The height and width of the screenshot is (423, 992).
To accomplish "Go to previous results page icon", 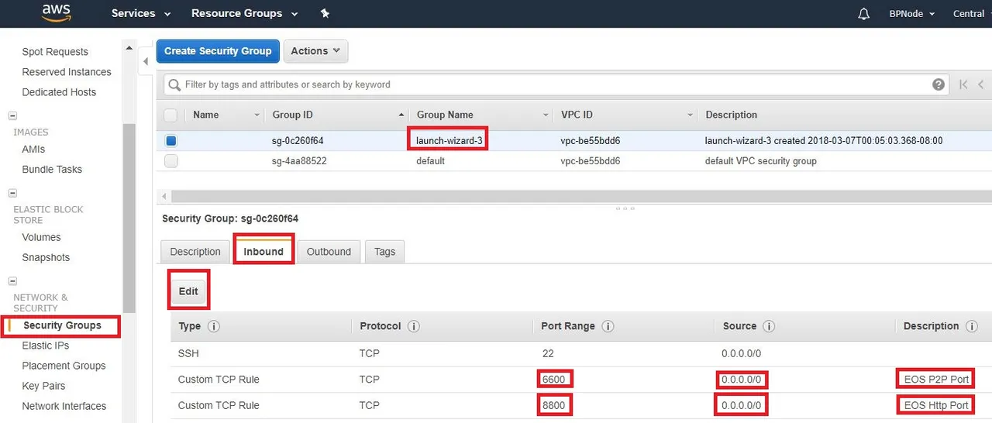I will click(x=980, y=84).
